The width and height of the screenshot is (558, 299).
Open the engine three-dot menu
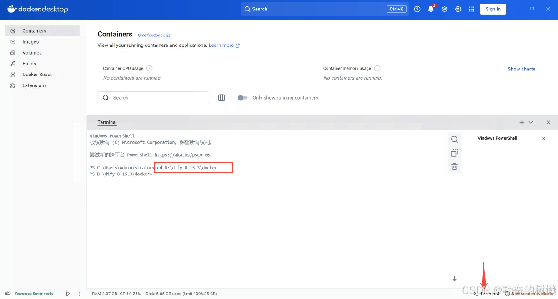pyautogui.click(x=79, y=294)
